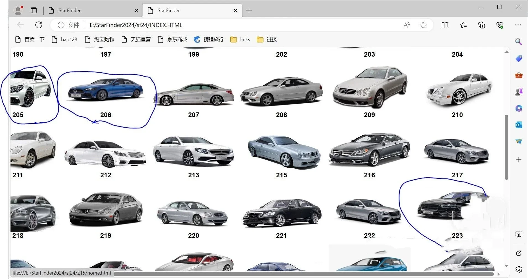Click the silver sedan thumbnail 220
The width and height of the screenshot is (528, 279).
pos(192,214)
